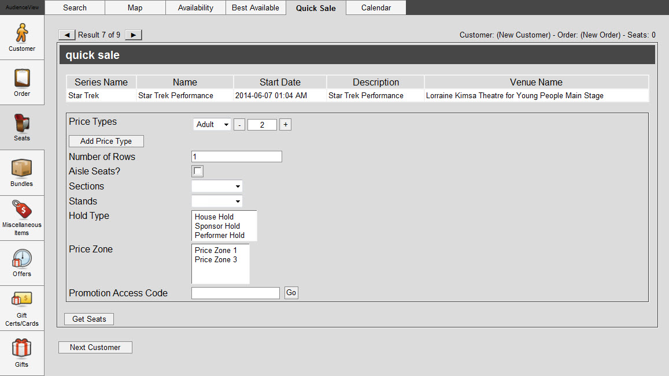Click the Get Seats button
Image resolution: width=669 pixels, height=376 pixels.
89,319
